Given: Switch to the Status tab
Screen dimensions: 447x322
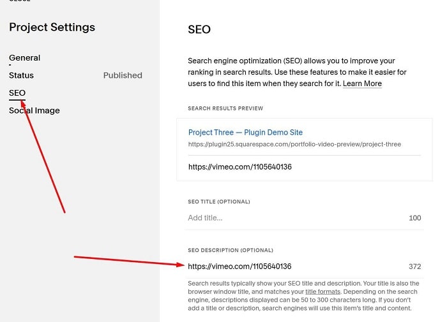Looking at the screenshot, I should (x=21, y=75).
